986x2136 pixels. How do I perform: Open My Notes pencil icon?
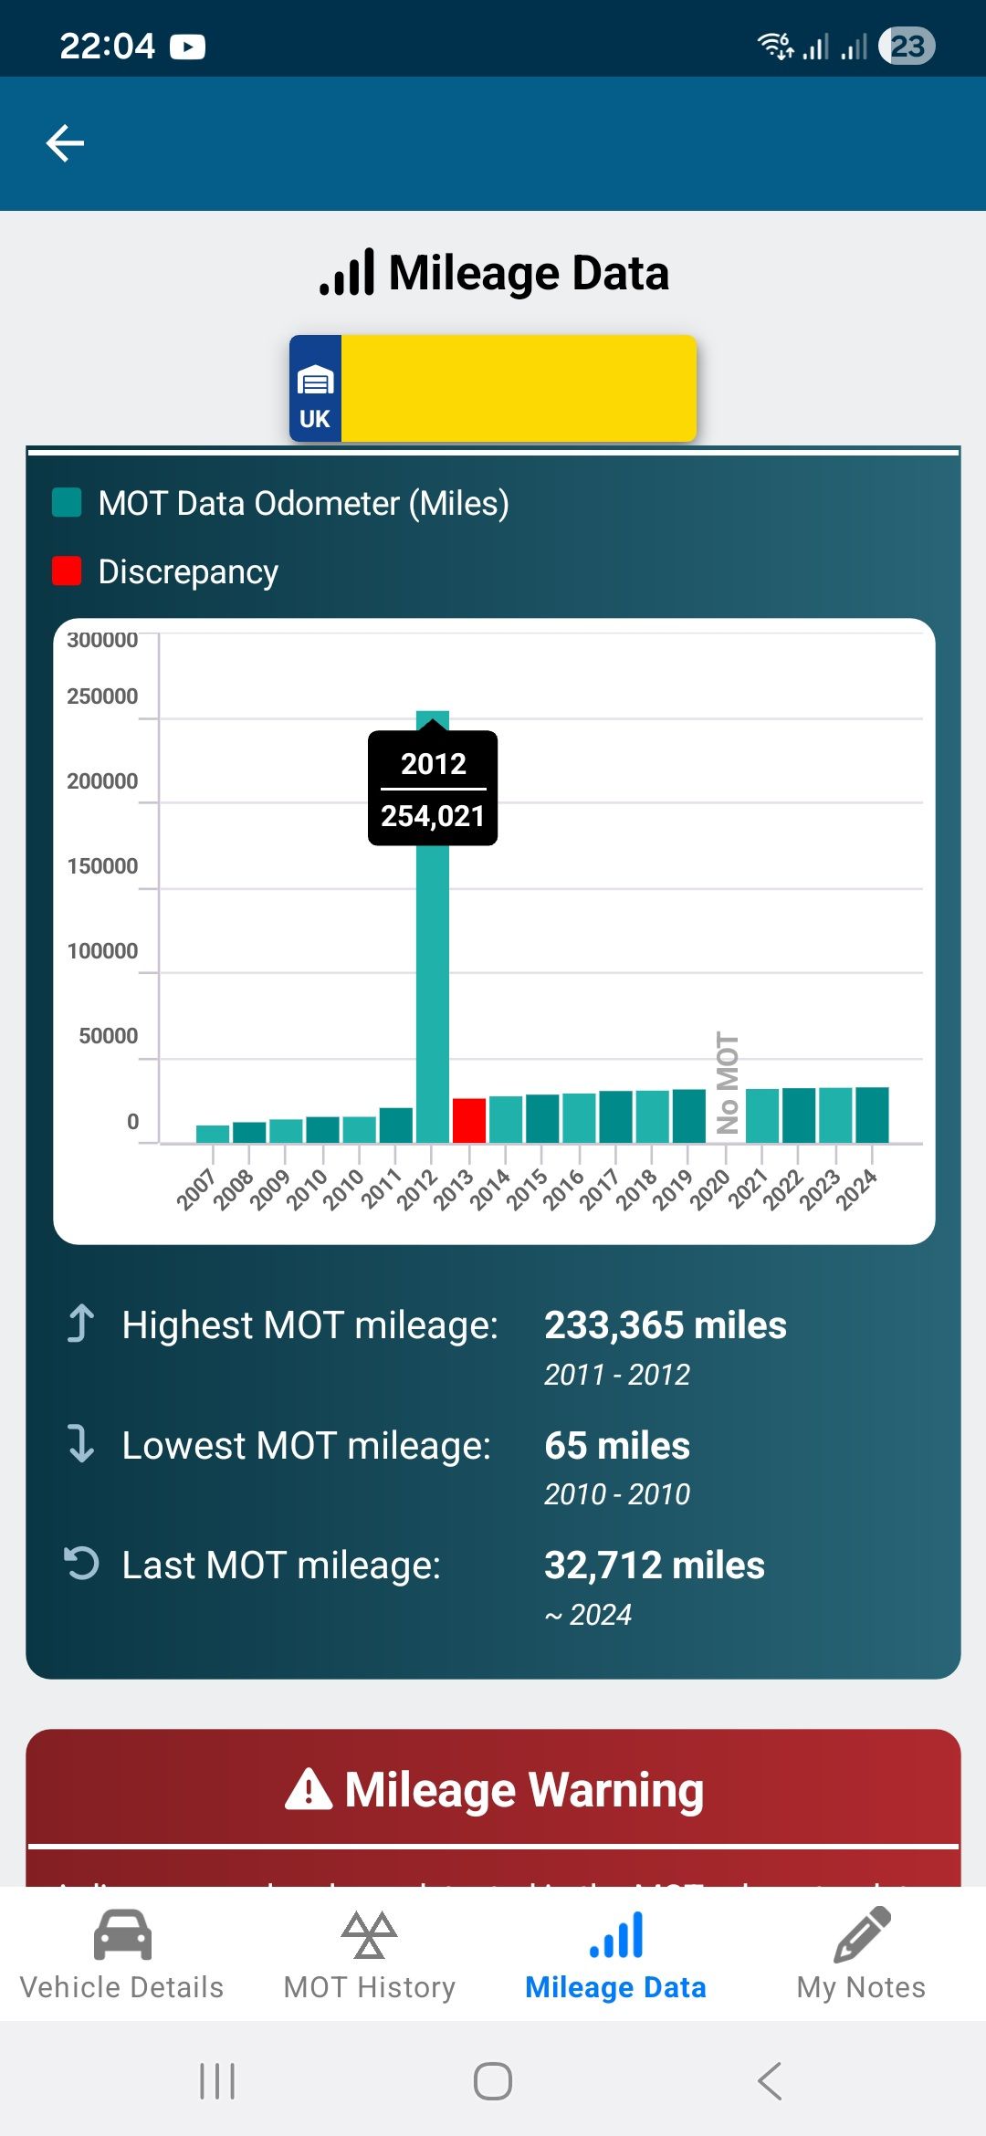(x=862, y=1934)
